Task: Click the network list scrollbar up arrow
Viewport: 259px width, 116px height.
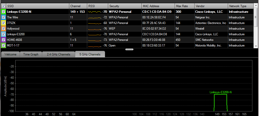Action: click(x=256, y=5)
